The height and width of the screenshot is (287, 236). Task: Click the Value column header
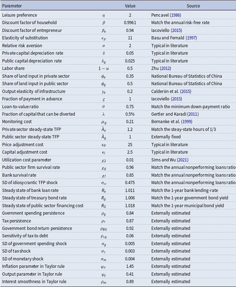click(130, 6)
